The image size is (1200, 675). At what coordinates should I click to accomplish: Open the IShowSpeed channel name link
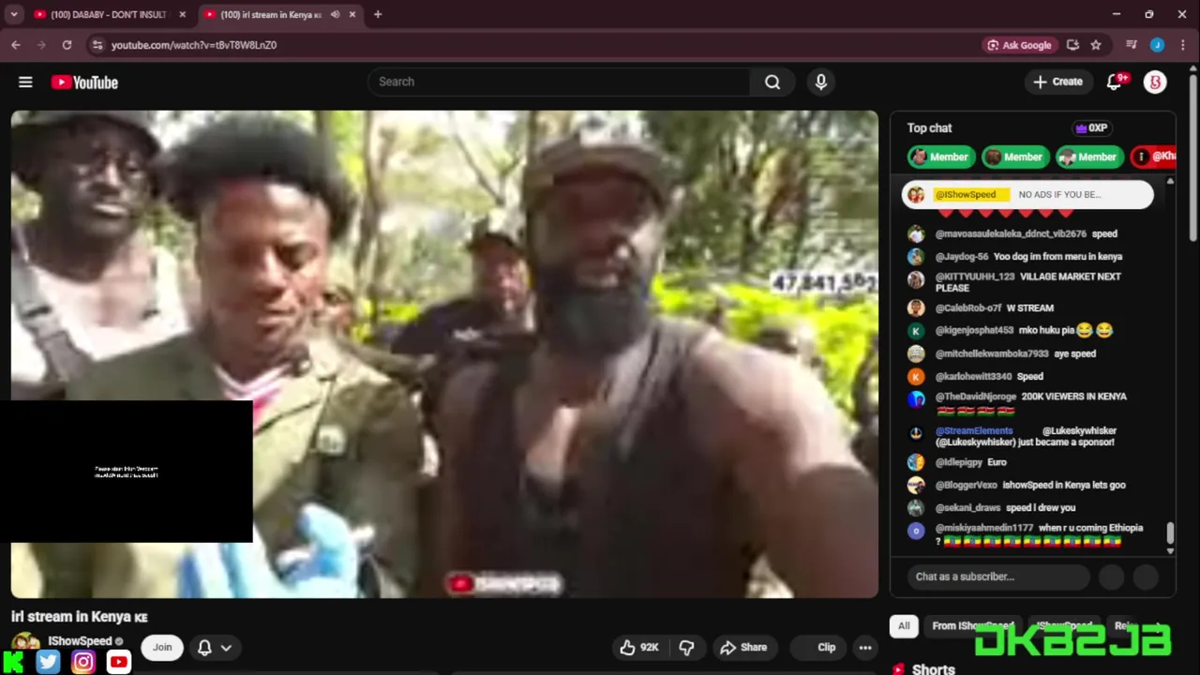(x=80, y=641)
